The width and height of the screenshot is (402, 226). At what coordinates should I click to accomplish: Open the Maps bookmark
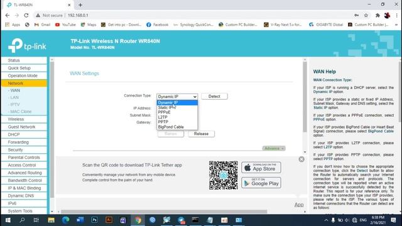(89, 24)
